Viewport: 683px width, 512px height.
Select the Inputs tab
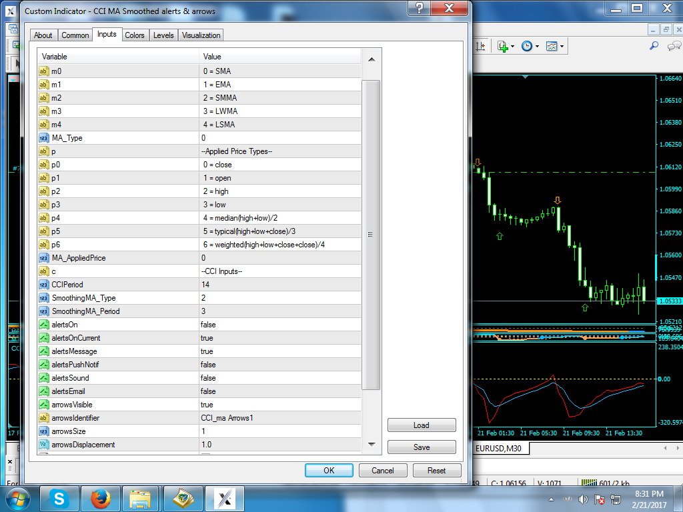[x=107, y=34]
